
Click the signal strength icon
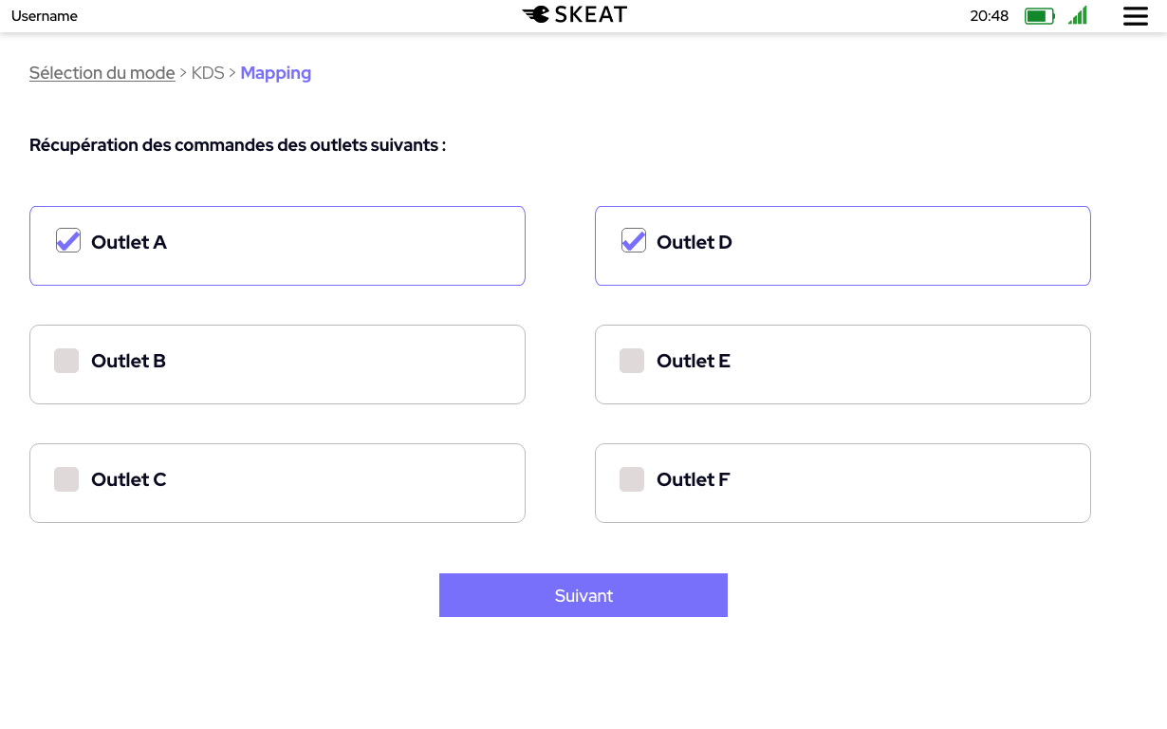[1078, 16]
